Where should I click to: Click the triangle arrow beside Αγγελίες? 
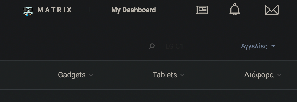pos(273,46)
